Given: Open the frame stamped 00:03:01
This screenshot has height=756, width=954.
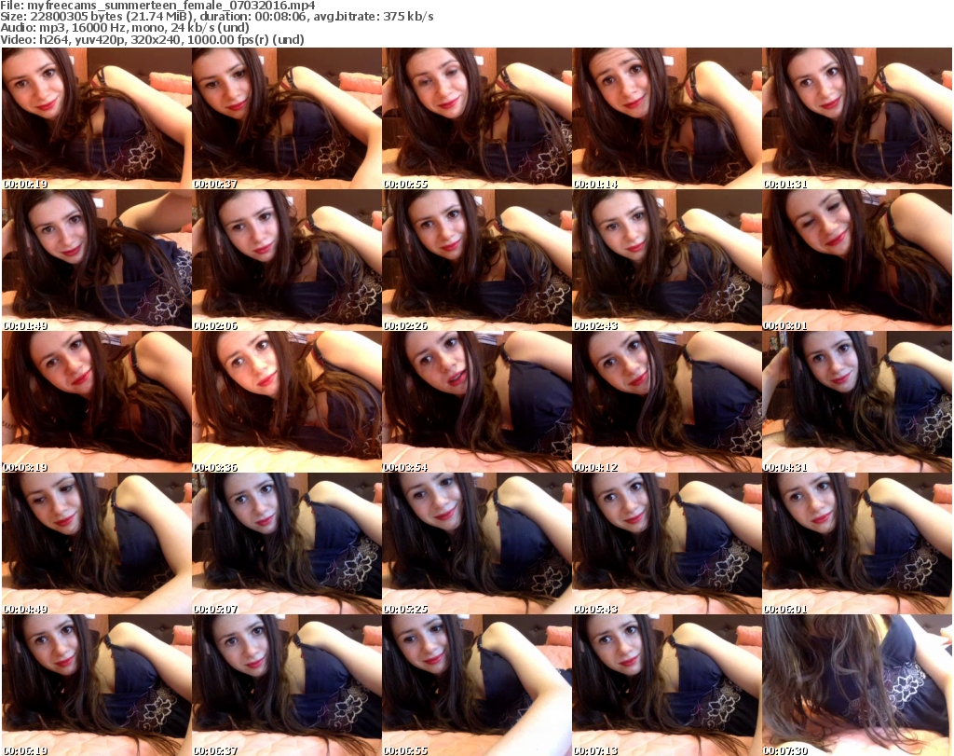Looking at the screenshot, I should coord(857,260).
